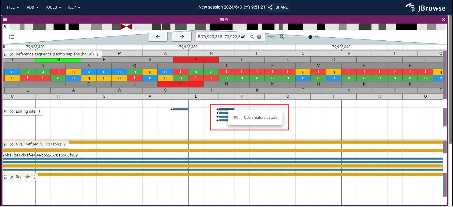Click the NCBI RefSeq (GFF3Tabix) track label
The height and width of the screenshot is (207, 453).
38,144
